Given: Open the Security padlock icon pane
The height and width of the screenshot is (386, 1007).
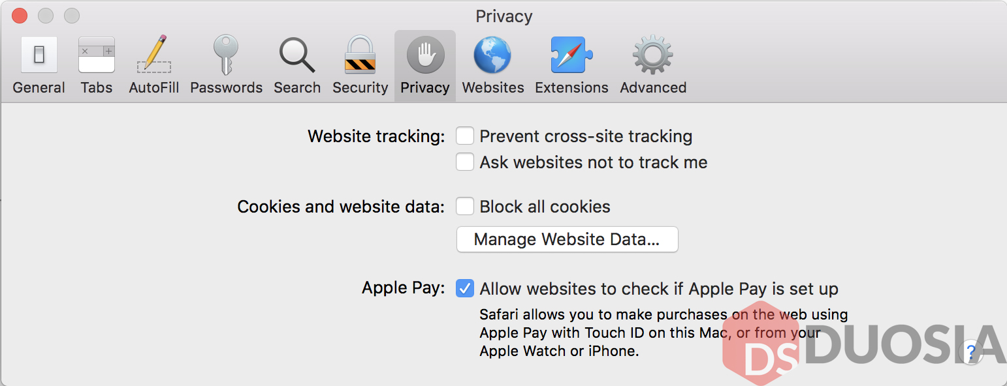Looking at the screenshot, I should 360,55.
